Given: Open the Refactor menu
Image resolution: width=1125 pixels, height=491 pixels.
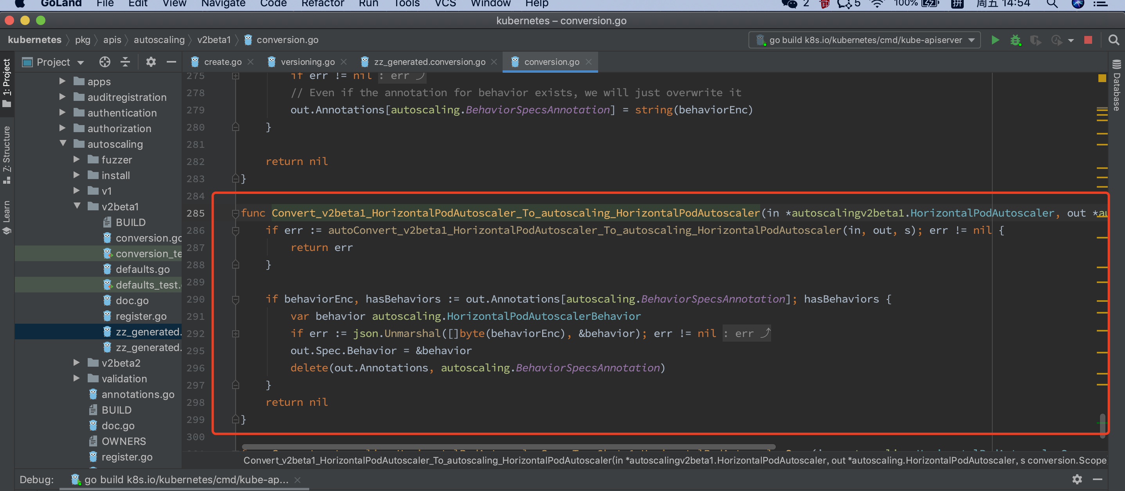Looking at the screenshot, I should (322, 4).
